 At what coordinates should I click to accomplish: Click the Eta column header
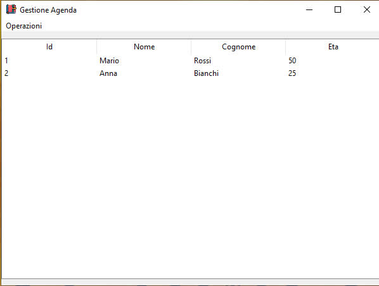(333, 47)
